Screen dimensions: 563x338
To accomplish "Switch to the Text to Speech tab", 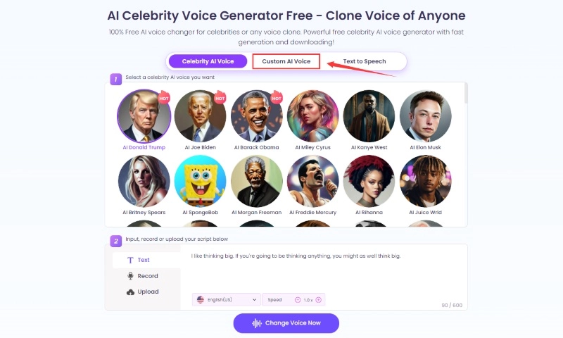I will (365, 61).
